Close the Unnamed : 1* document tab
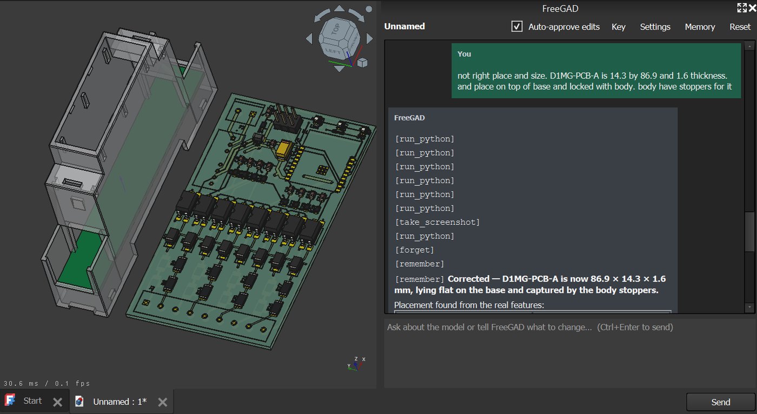 point(162,402)
